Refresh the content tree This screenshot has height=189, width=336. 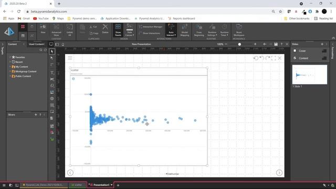45,50
